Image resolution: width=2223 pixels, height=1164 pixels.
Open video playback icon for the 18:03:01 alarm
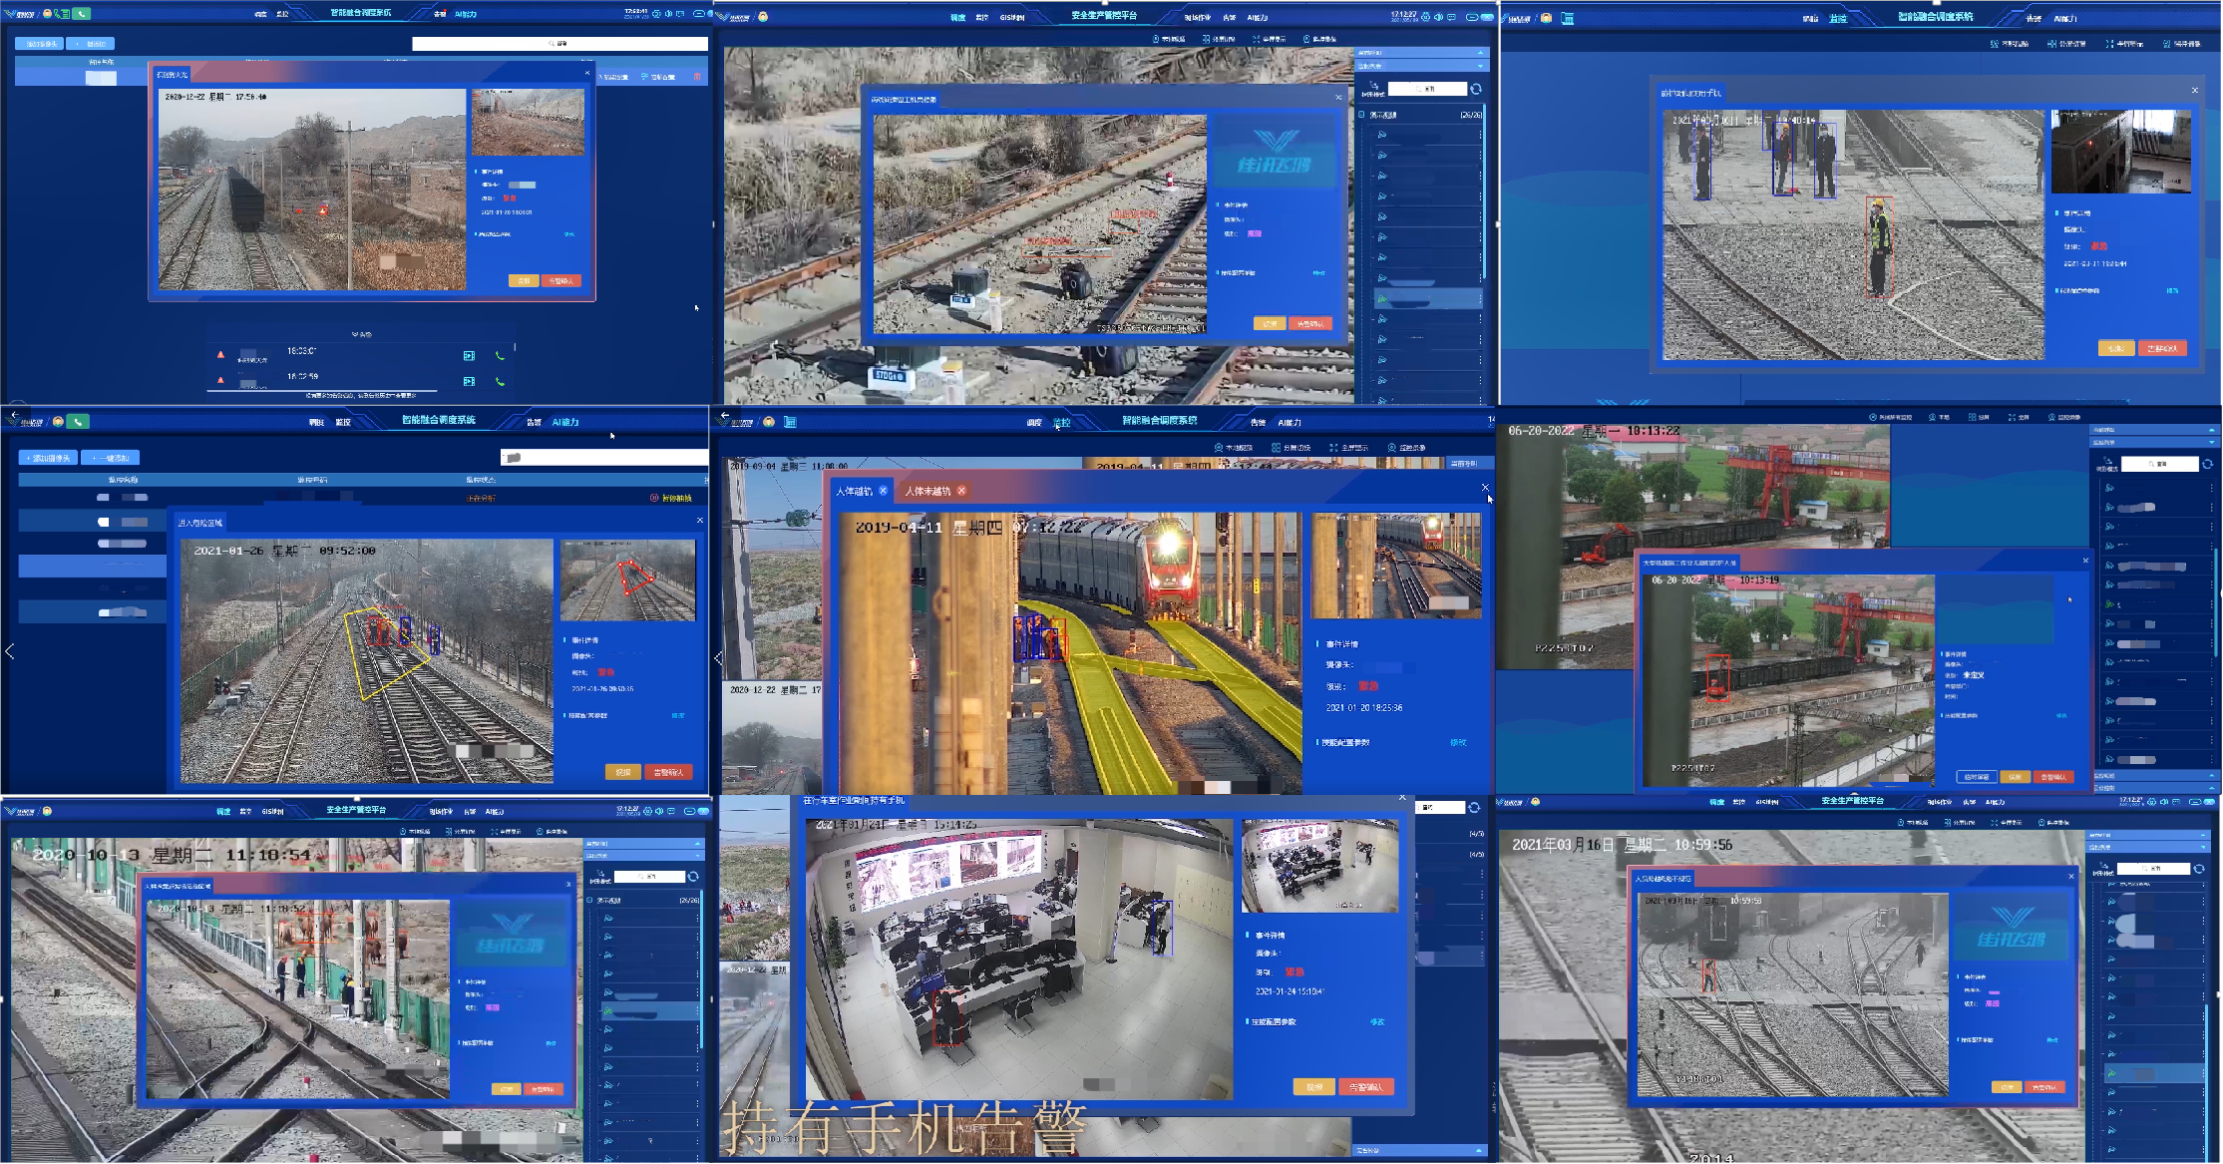pos(469,355)
